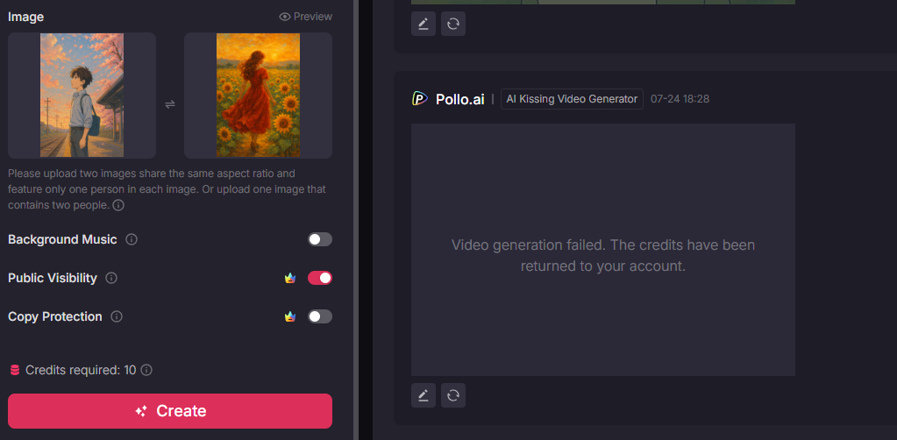
Task: Enable the Background Music toggle
Action: (x=320, y=239)
